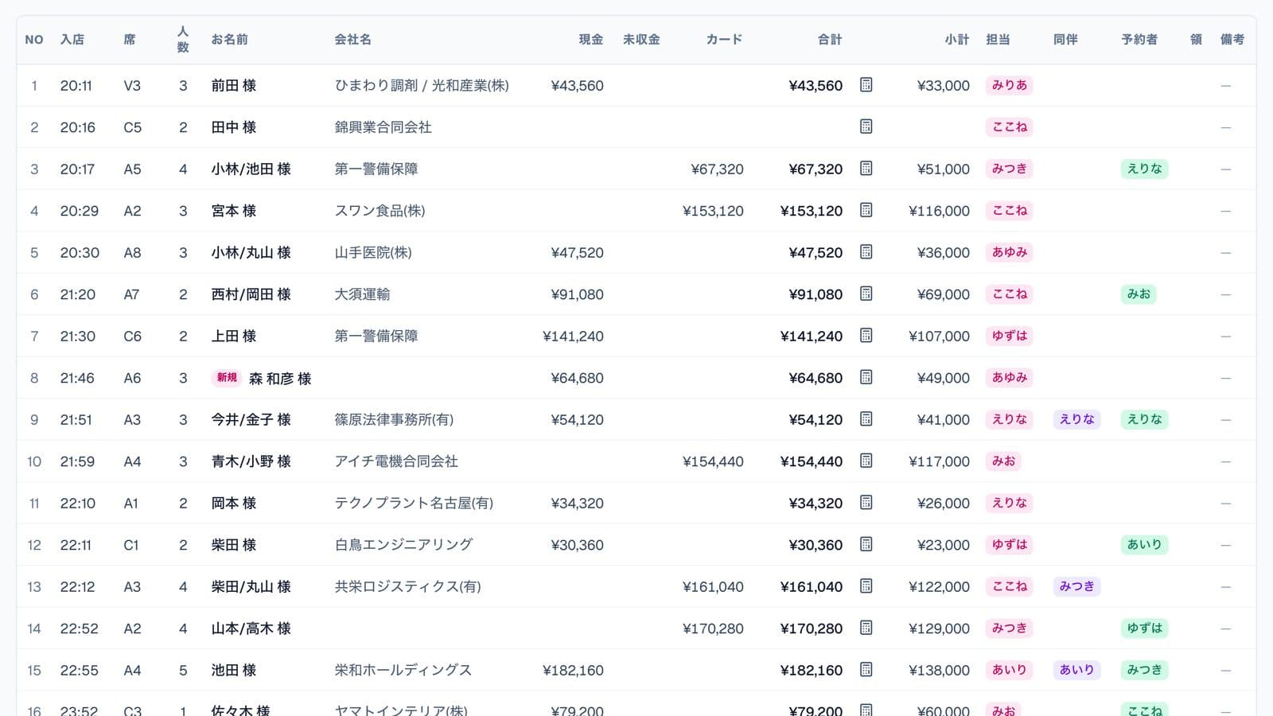Open the slip icon for 大須運輸 row

coord(866,294)
